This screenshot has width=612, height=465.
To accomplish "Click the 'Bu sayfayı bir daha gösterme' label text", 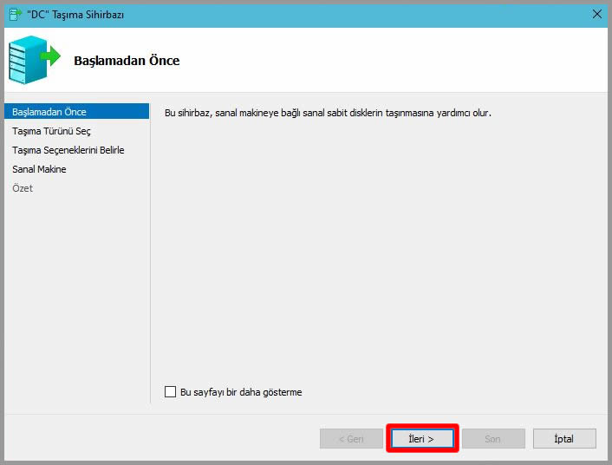I will [241, 392].
